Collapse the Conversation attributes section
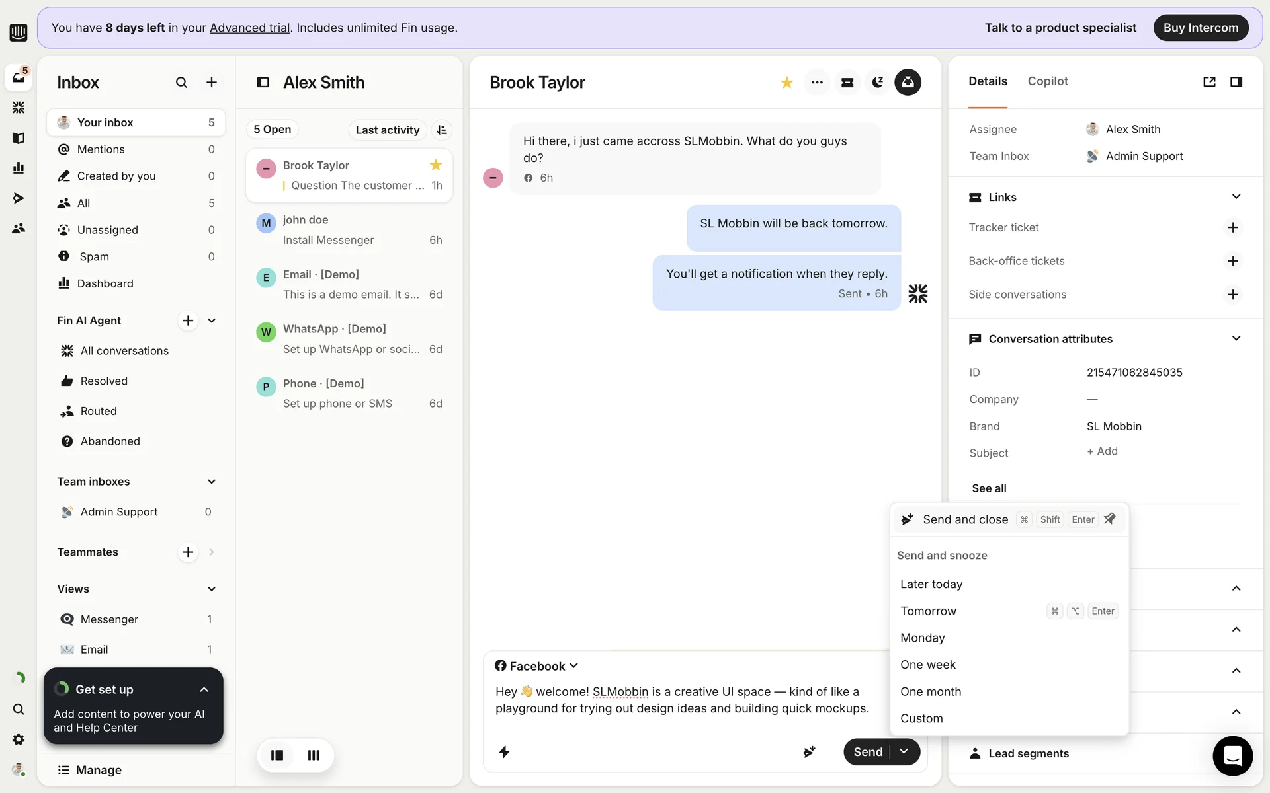 (1236, 338)
